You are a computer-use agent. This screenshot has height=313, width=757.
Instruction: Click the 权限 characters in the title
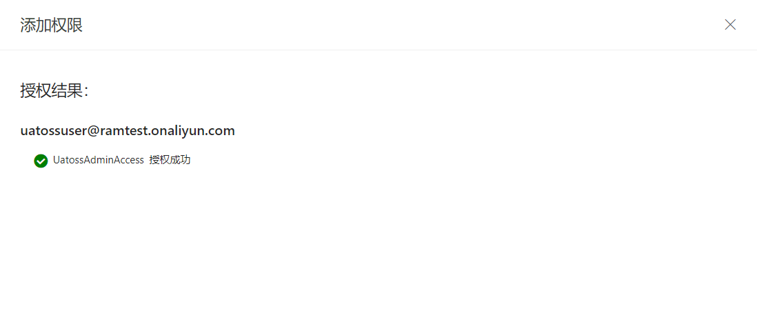(x=67, y=25)
